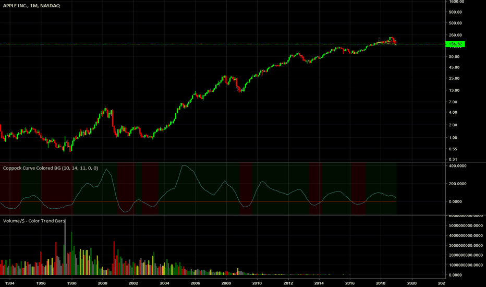Click the 13.00 price axis label
Screen dimensions: 486x287
point(454,90)
